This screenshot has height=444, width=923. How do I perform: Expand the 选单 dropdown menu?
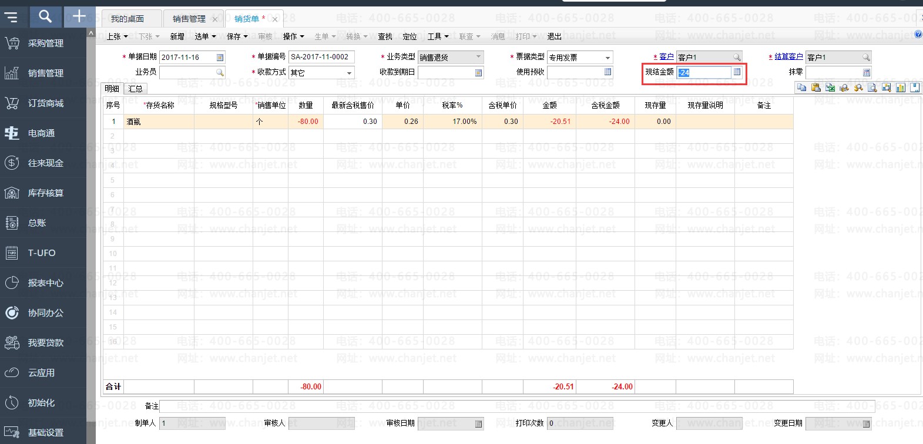coord(205,36)
